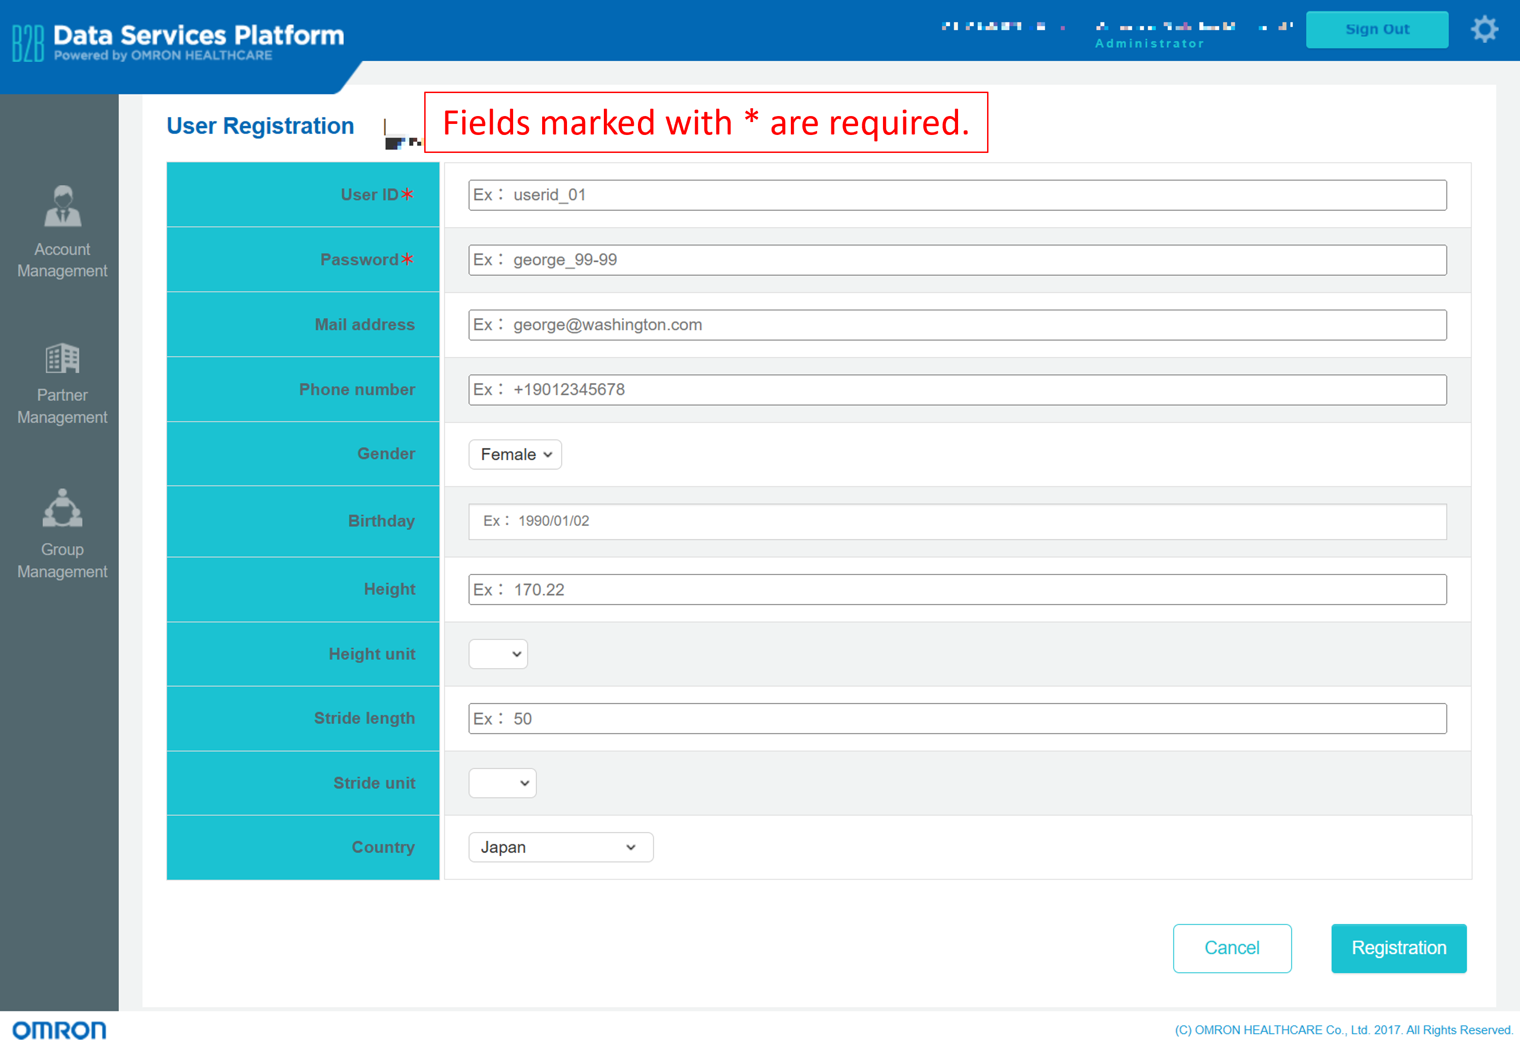Click the Stride length input field
The height and width of the screenshot is (1046, 1520).
pyautogui.click(x=957, y=719)
